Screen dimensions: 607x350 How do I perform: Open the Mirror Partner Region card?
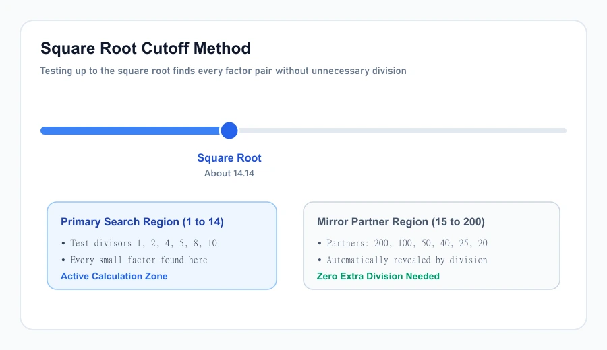[x=432, y=246]
